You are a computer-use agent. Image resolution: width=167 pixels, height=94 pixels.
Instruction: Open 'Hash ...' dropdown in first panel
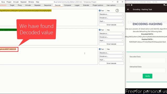pos(111,21)
